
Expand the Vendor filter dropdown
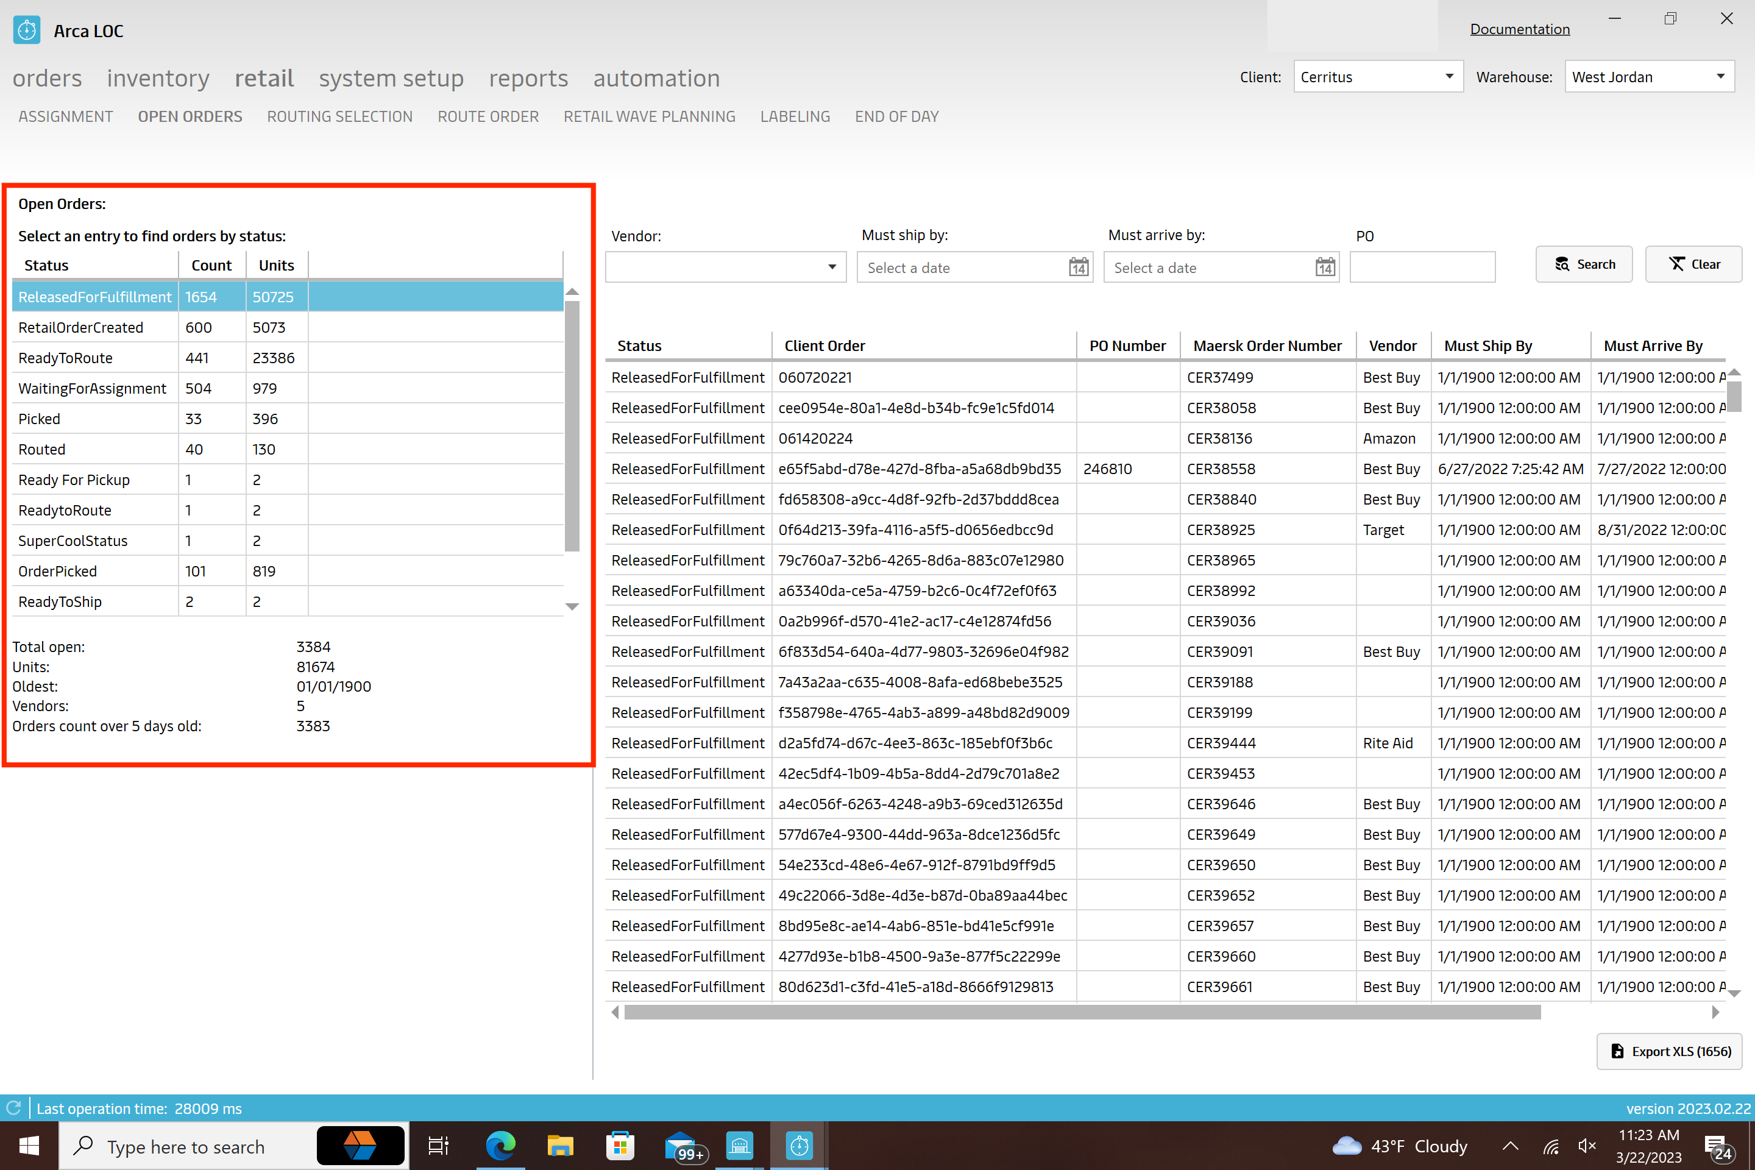click(832, 266)
